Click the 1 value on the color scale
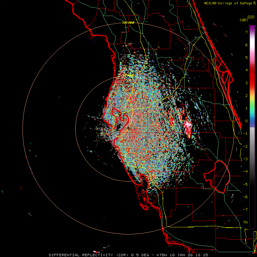 pos(246,108)
